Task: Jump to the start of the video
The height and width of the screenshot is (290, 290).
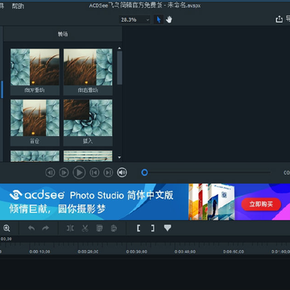Action: tap(94, 172)
